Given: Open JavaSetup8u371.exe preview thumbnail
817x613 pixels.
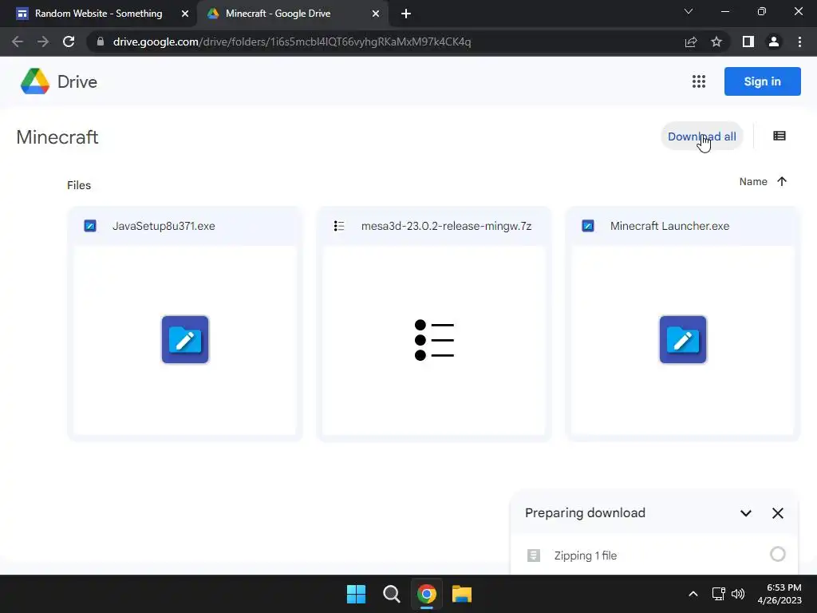Looking at the screenshot, I should 185,339.
